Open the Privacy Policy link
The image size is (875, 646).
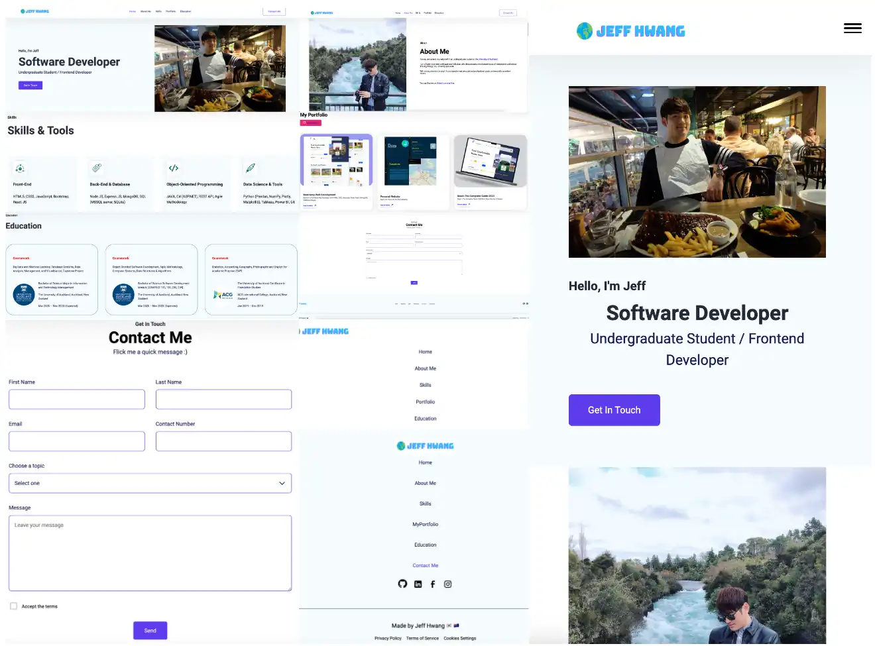388,638
